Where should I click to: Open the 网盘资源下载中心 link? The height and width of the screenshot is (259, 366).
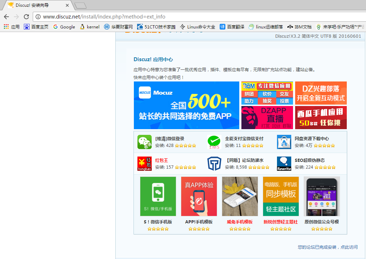(x=312, y=139)
